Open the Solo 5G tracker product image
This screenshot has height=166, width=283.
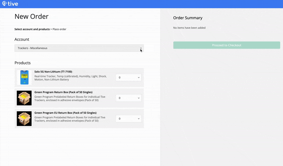pyautogui.click(x=24, y=78)
